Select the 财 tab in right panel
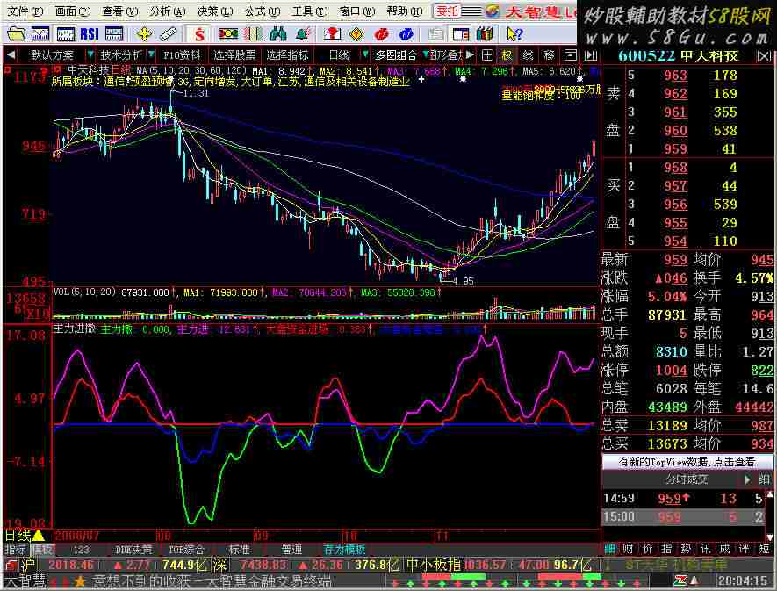 [629, 548]
